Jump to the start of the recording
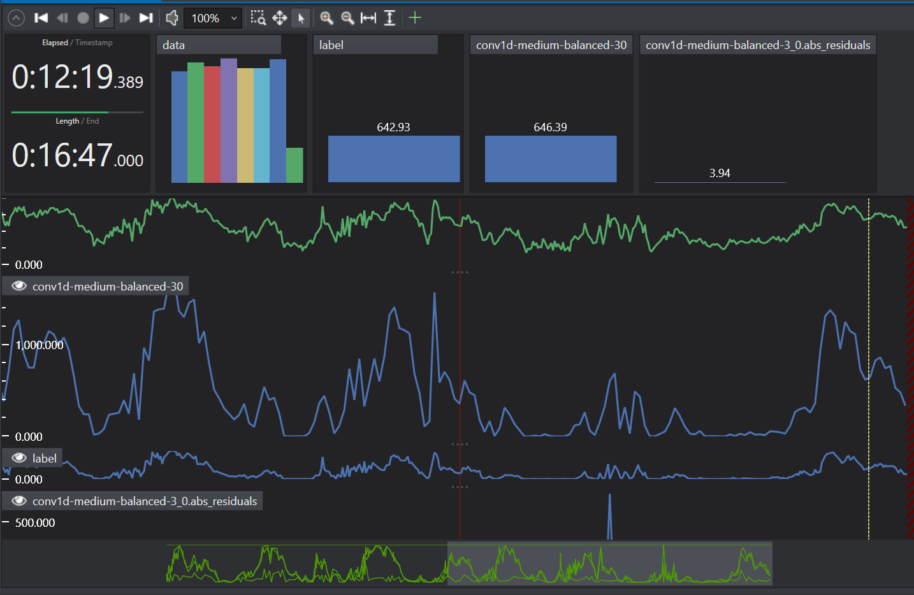Screen dimensions: 914x595 41,18
